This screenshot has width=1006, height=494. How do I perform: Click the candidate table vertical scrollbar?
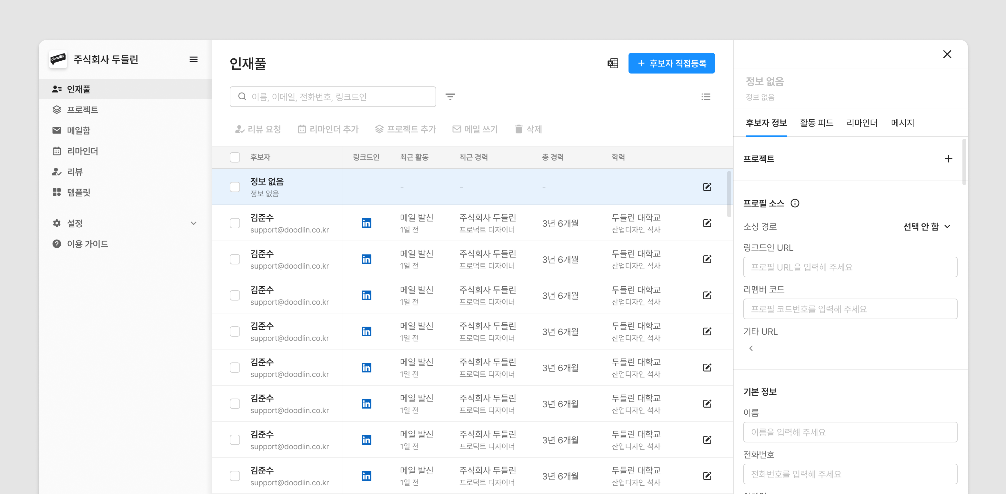pos(729,194)
